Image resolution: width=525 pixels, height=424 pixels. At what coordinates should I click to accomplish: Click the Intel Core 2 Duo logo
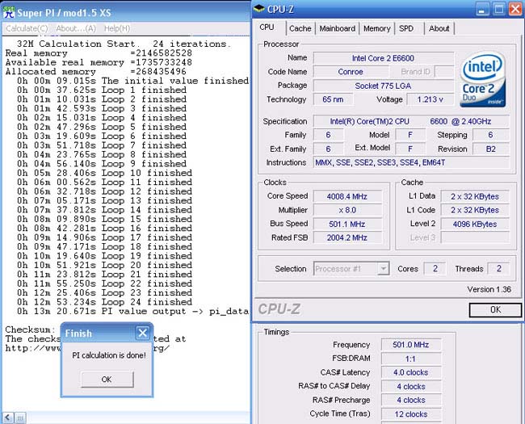tap(482, 80)
